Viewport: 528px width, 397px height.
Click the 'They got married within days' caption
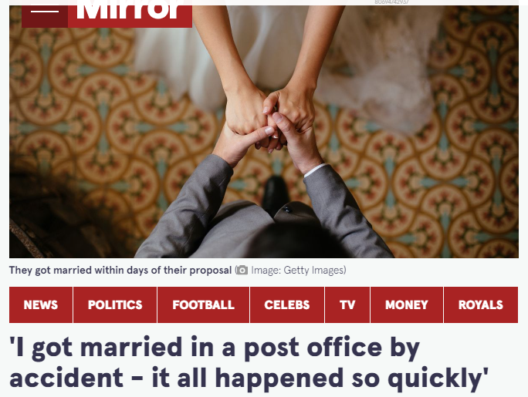point(120,270)
